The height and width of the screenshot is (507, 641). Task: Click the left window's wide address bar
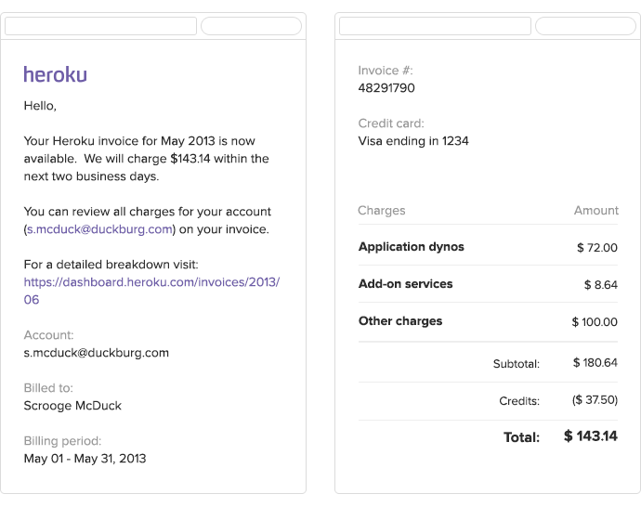(100, 26)
